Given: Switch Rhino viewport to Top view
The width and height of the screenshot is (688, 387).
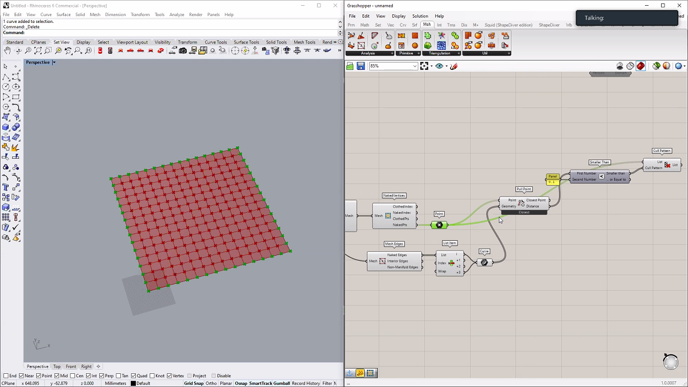Looking at the screenshot, I should tap(57, 366).
